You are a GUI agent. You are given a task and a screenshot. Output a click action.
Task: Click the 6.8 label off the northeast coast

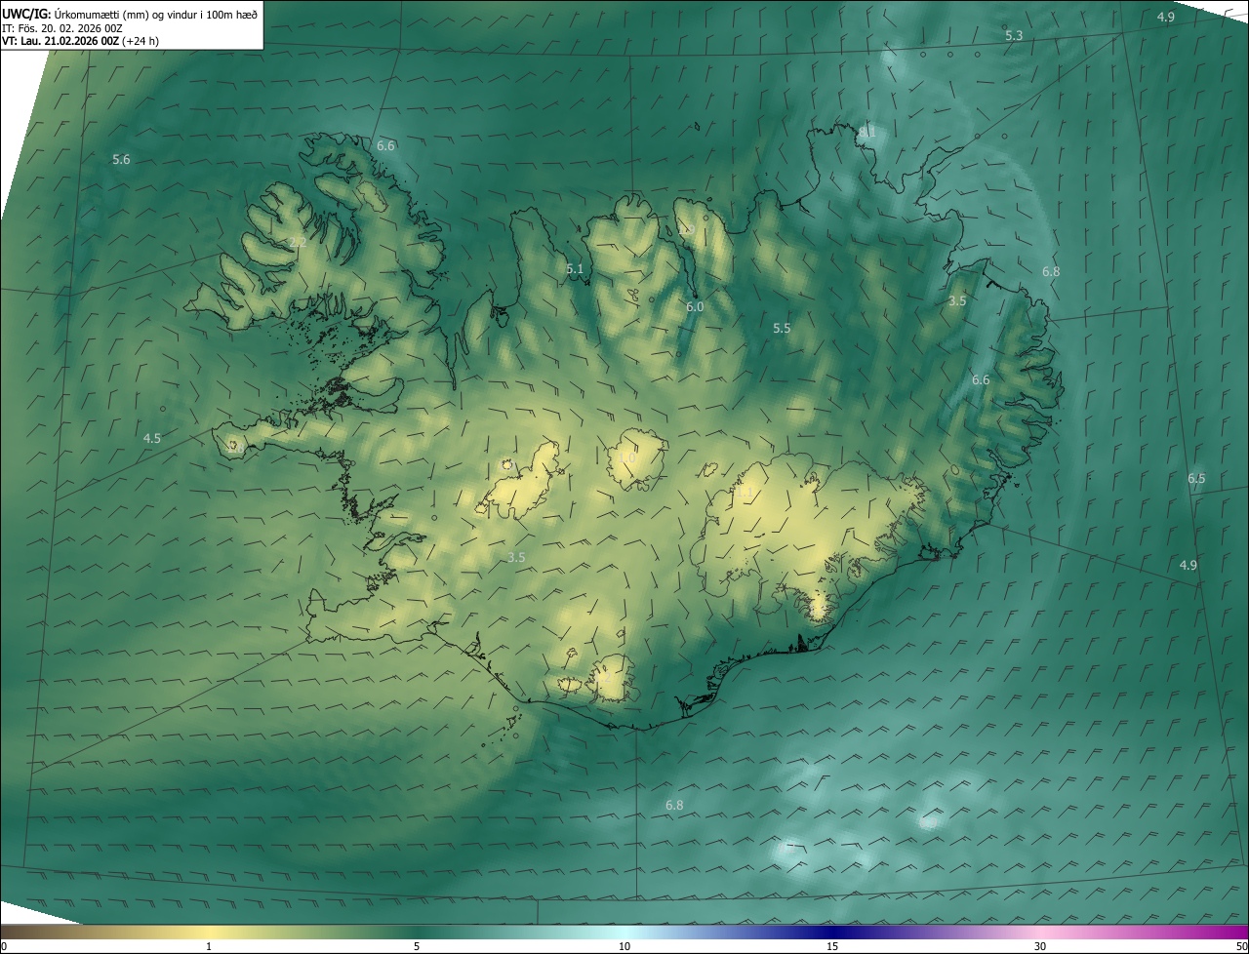1050,271
